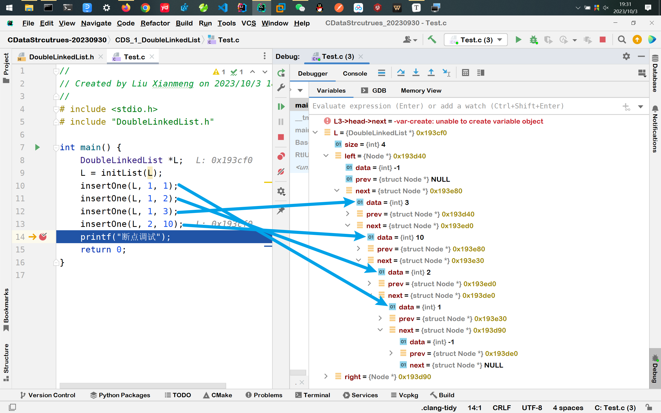Image resolution: width=661 pixels, height=413 pixels.
Task: Mute breakpoints icon in debug sidebar
Action: (281, 172)
